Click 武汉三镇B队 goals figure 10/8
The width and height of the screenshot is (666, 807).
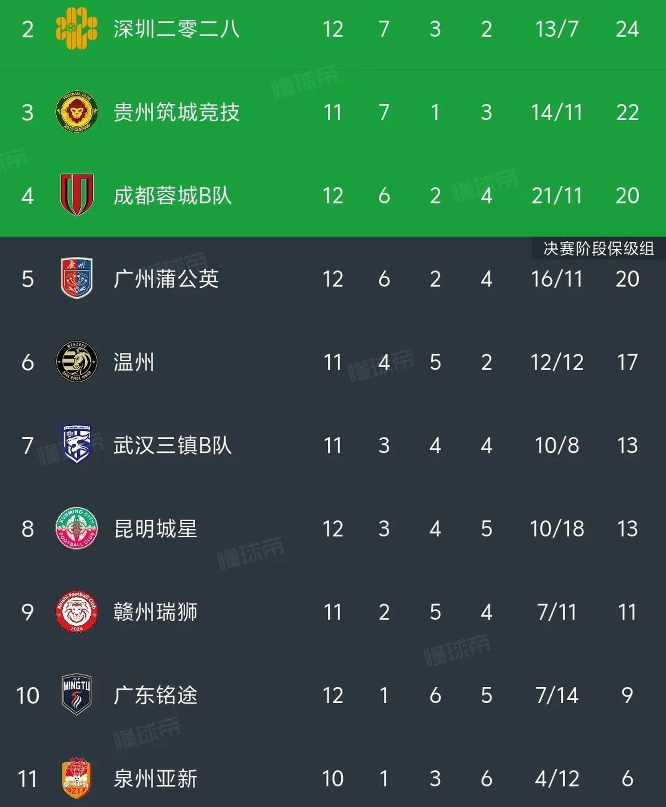pos(556,445)
